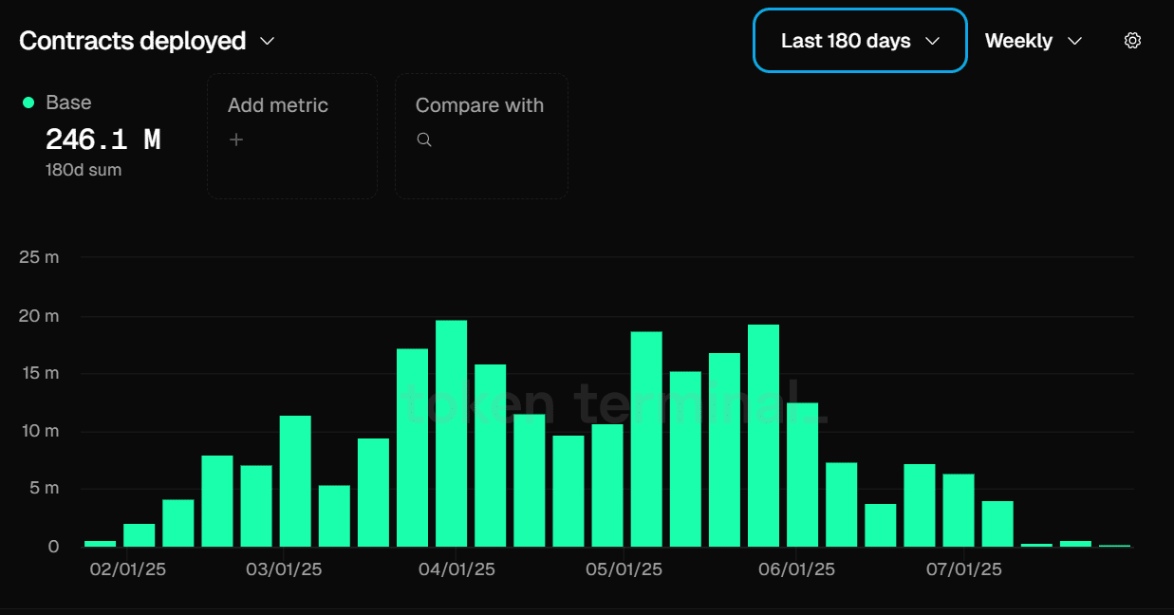Select the 07/01/25 x-axis date label
The height and width of the screenshot is (615, 1174).
[x=963, y=570]
